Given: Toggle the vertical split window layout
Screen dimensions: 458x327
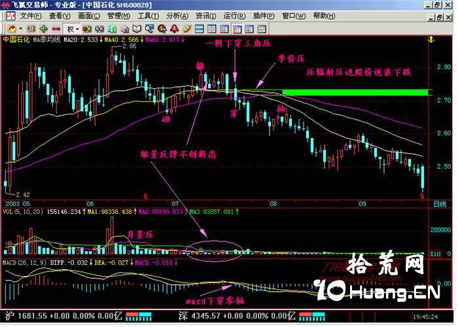Looking at the screenshot, I should (212, 29).
